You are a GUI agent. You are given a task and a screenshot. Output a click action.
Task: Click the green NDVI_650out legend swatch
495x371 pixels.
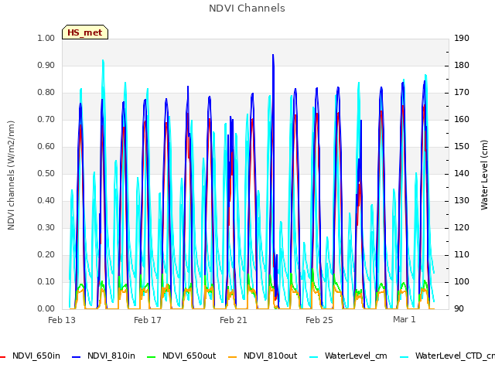click(x=152, y=357)
